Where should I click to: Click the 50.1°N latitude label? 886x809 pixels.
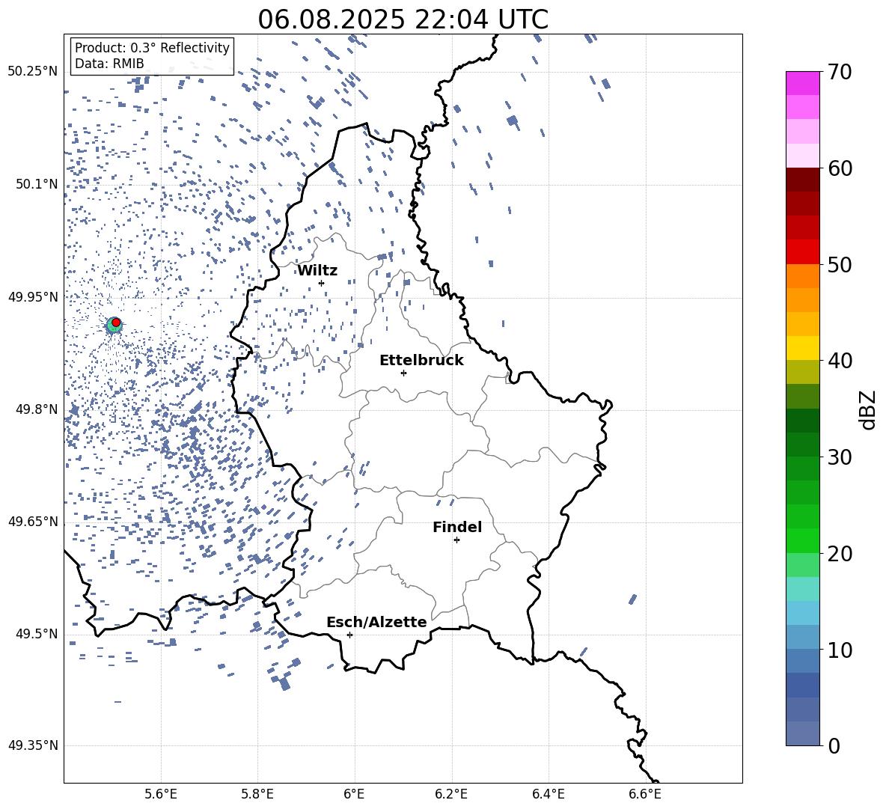37,184
